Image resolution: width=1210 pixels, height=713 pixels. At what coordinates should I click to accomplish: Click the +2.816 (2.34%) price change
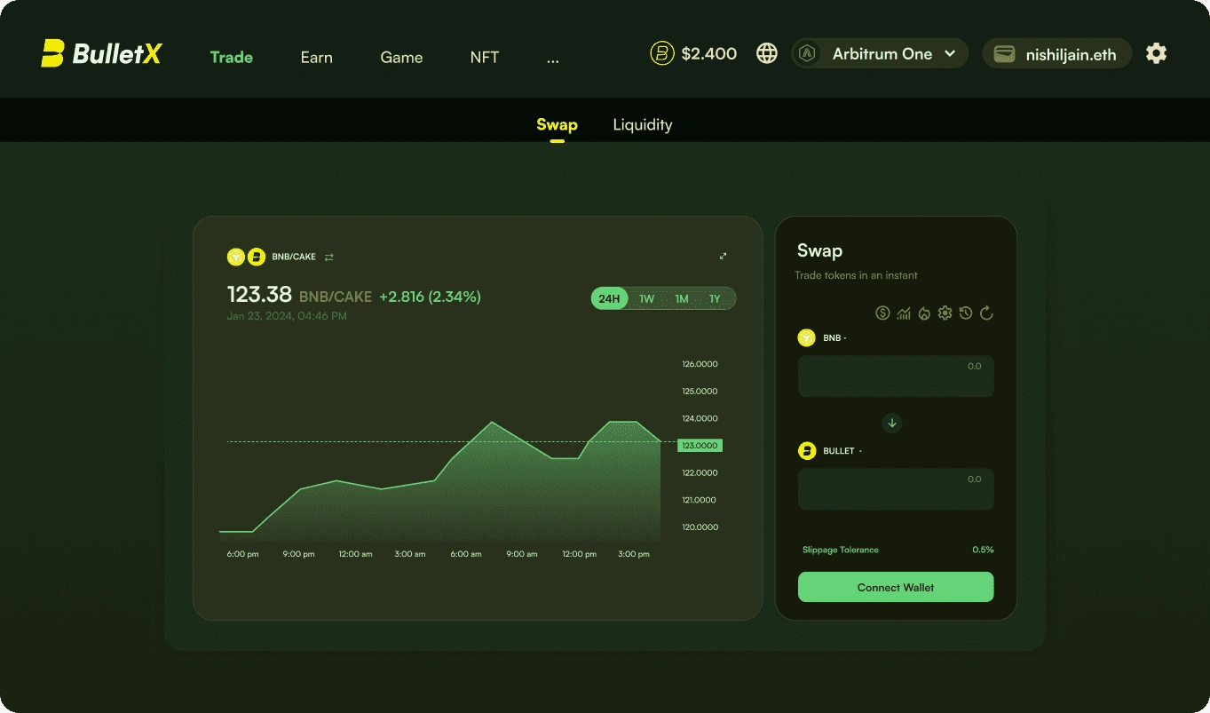(430, 297)
